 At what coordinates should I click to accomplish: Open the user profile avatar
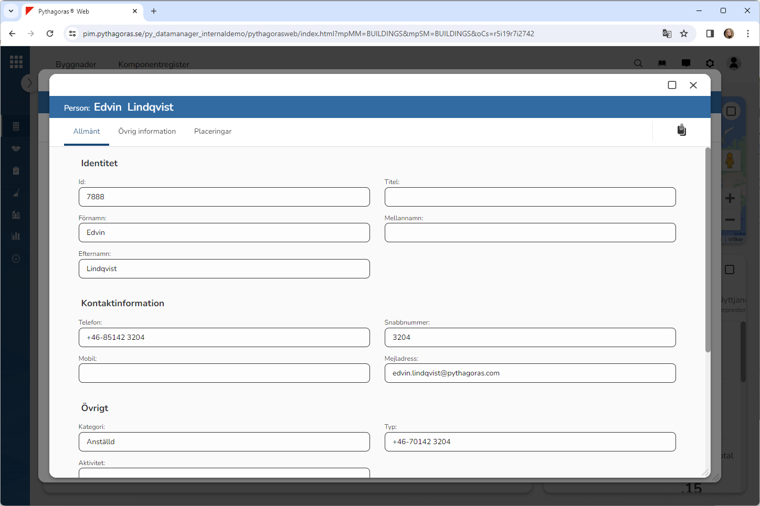(734, 63)
